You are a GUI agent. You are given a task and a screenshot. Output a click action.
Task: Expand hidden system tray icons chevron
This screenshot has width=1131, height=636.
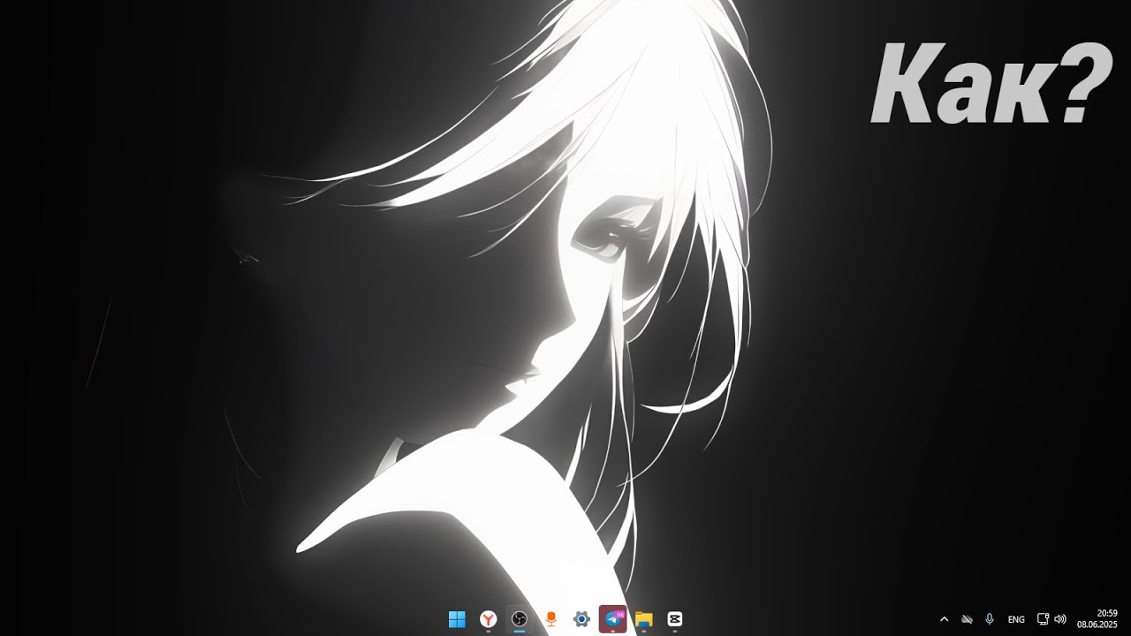pos(944,619)
